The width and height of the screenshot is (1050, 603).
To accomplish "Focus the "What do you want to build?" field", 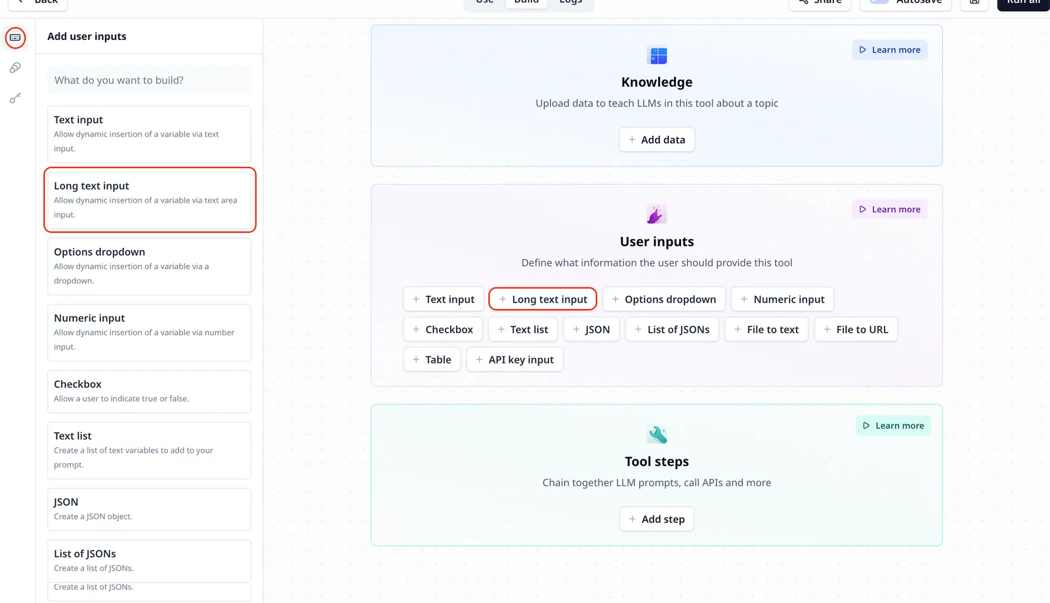I will (x=149, y=80).
